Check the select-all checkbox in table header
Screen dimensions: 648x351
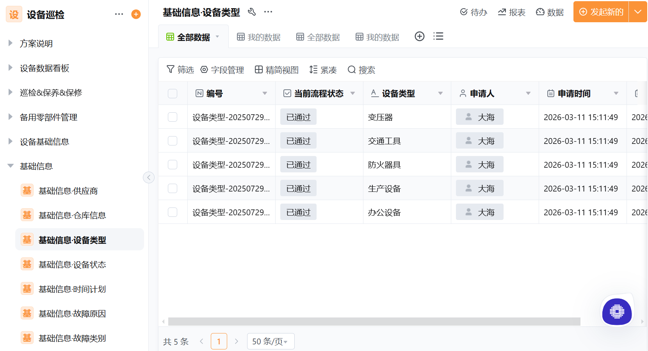172,93
